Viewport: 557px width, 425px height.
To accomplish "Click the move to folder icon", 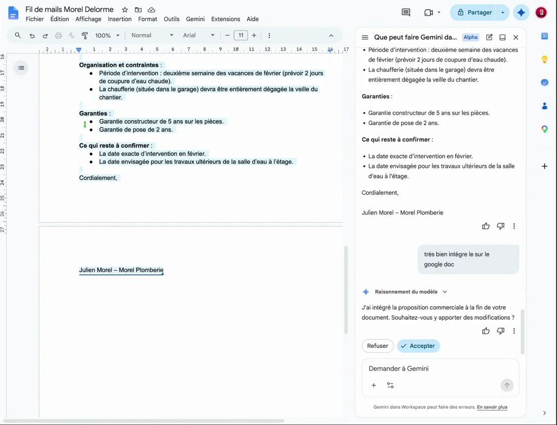I will (138, 10).
